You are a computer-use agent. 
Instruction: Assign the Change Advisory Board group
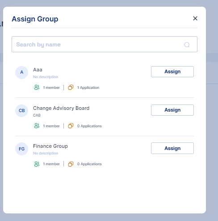pos(172,110)
